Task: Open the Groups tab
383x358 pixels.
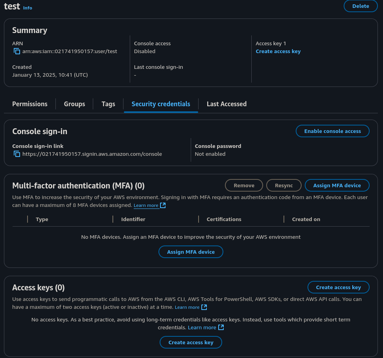Action: tap(74, 104)
